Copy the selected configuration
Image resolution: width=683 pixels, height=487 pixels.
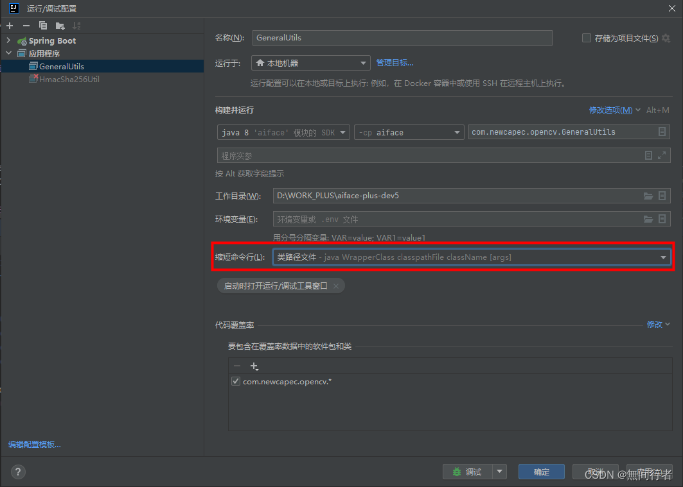[x=42, y=26]
